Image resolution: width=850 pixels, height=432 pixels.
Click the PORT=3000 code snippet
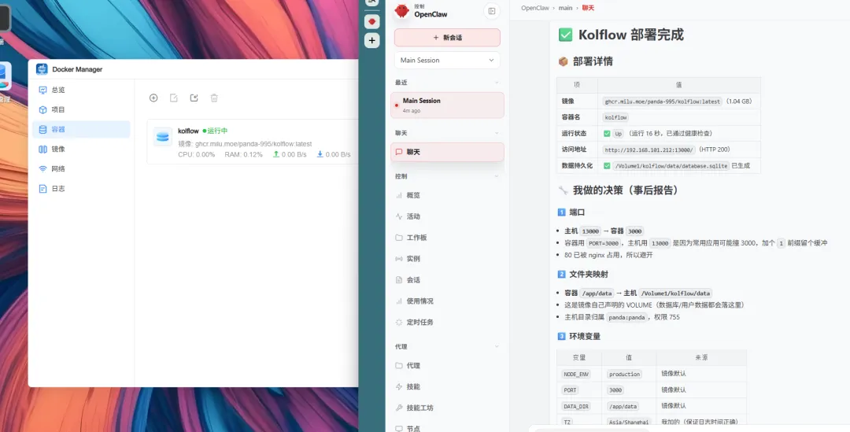[x=604, y=243]
